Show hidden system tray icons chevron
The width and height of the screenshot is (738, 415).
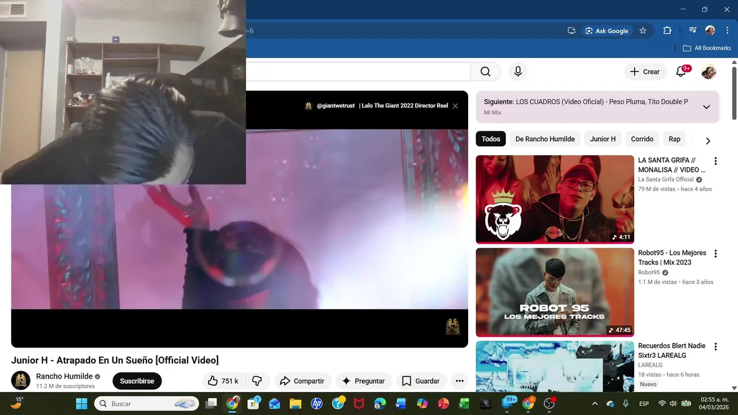click(594, 403)
